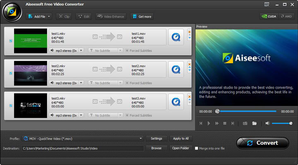Click the 2D source icon for test2.mkv
Screen dimensions: 298x165
(95, 69)
